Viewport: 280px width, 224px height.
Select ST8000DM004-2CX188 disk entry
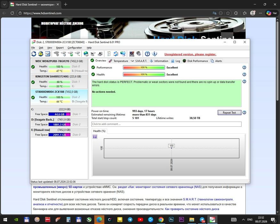pos(59,97)
